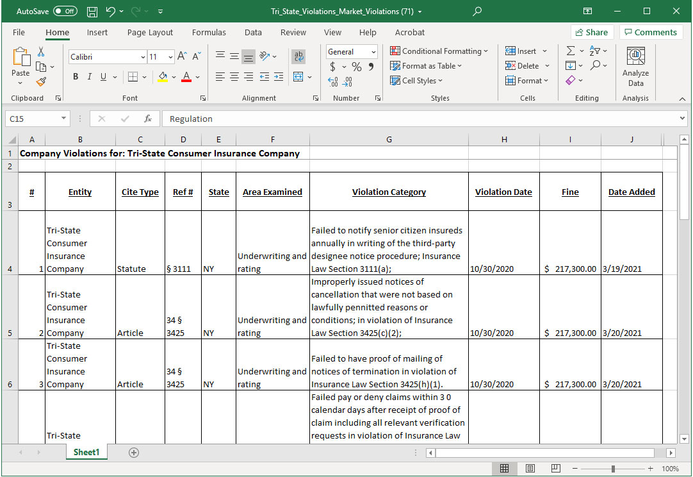Open the Search magnifier in title bar
This screenshot has height=477, width=693.
(x=477, y=12)
